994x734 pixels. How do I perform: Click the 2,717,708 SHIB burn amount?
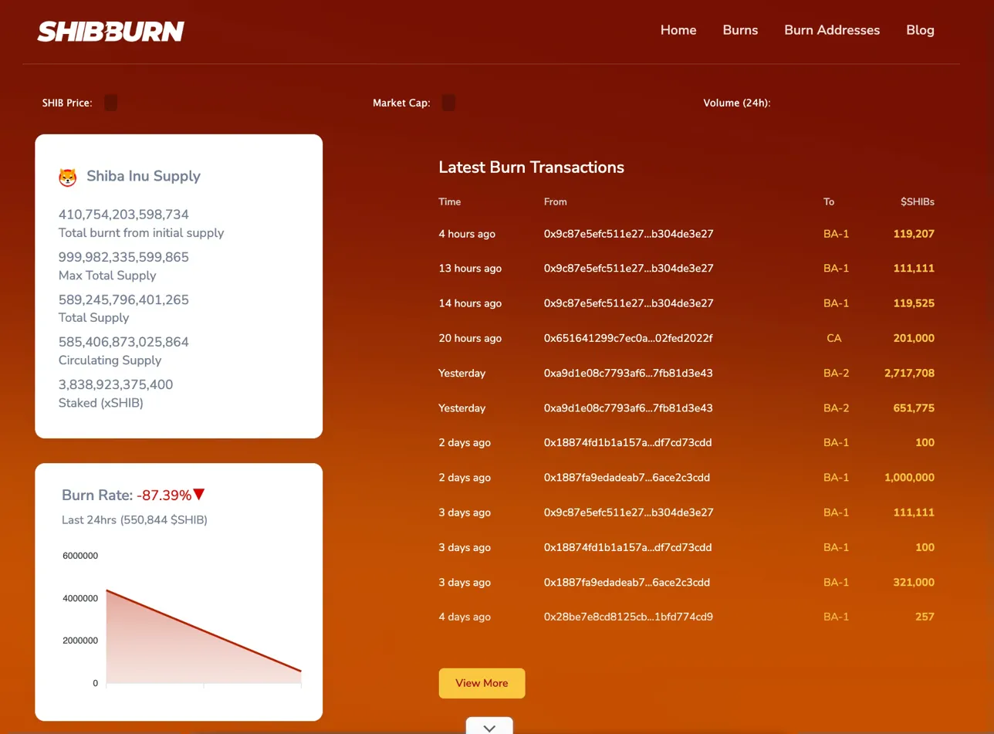pyautogui.click(x=909, y=373)
